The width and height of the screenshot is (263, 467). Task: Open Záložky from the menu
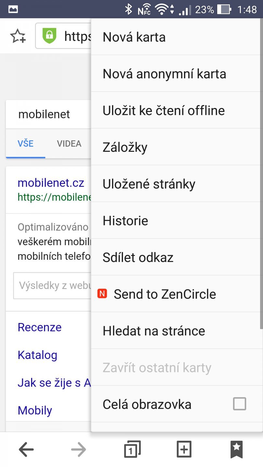(125, 147)
